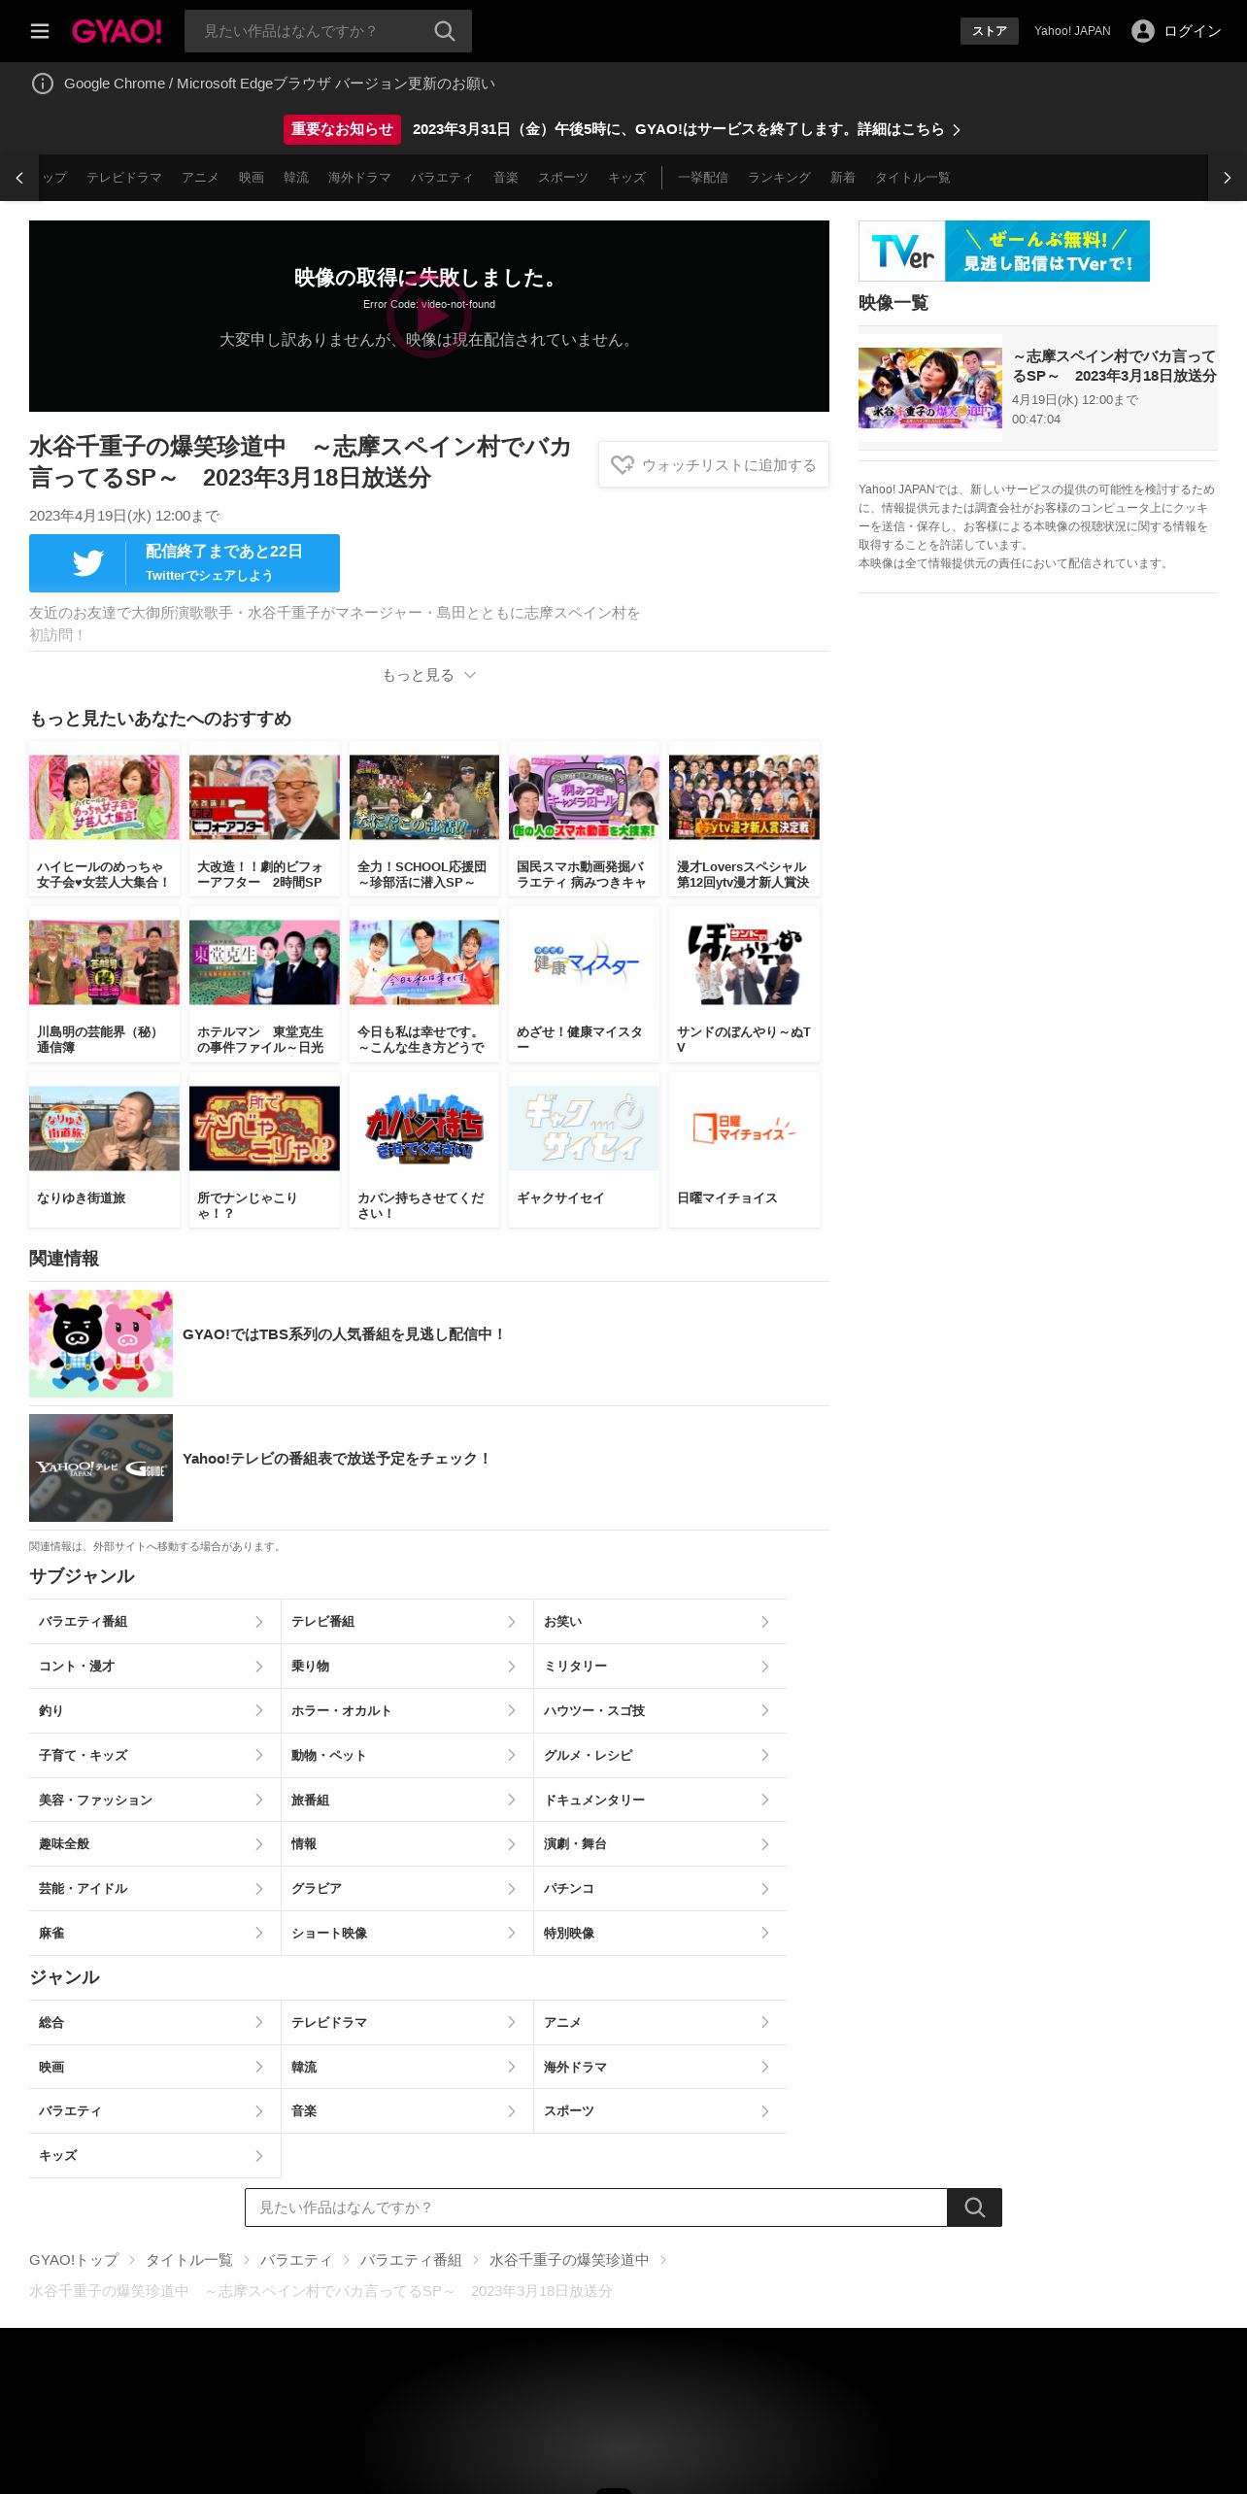Select 映画 in top navigation

pyautogui.click(x=252, y=178)
